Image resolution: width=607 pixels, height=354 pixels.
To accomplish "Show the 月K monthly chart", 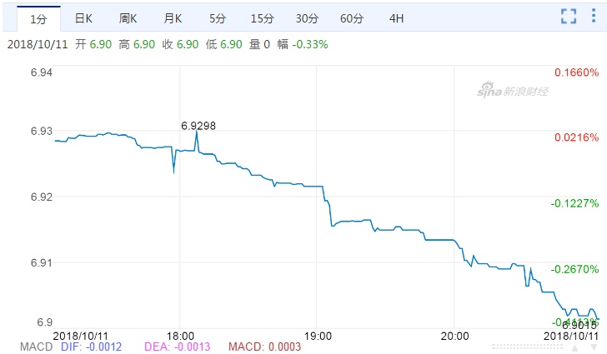I will [x=173, y=17].
